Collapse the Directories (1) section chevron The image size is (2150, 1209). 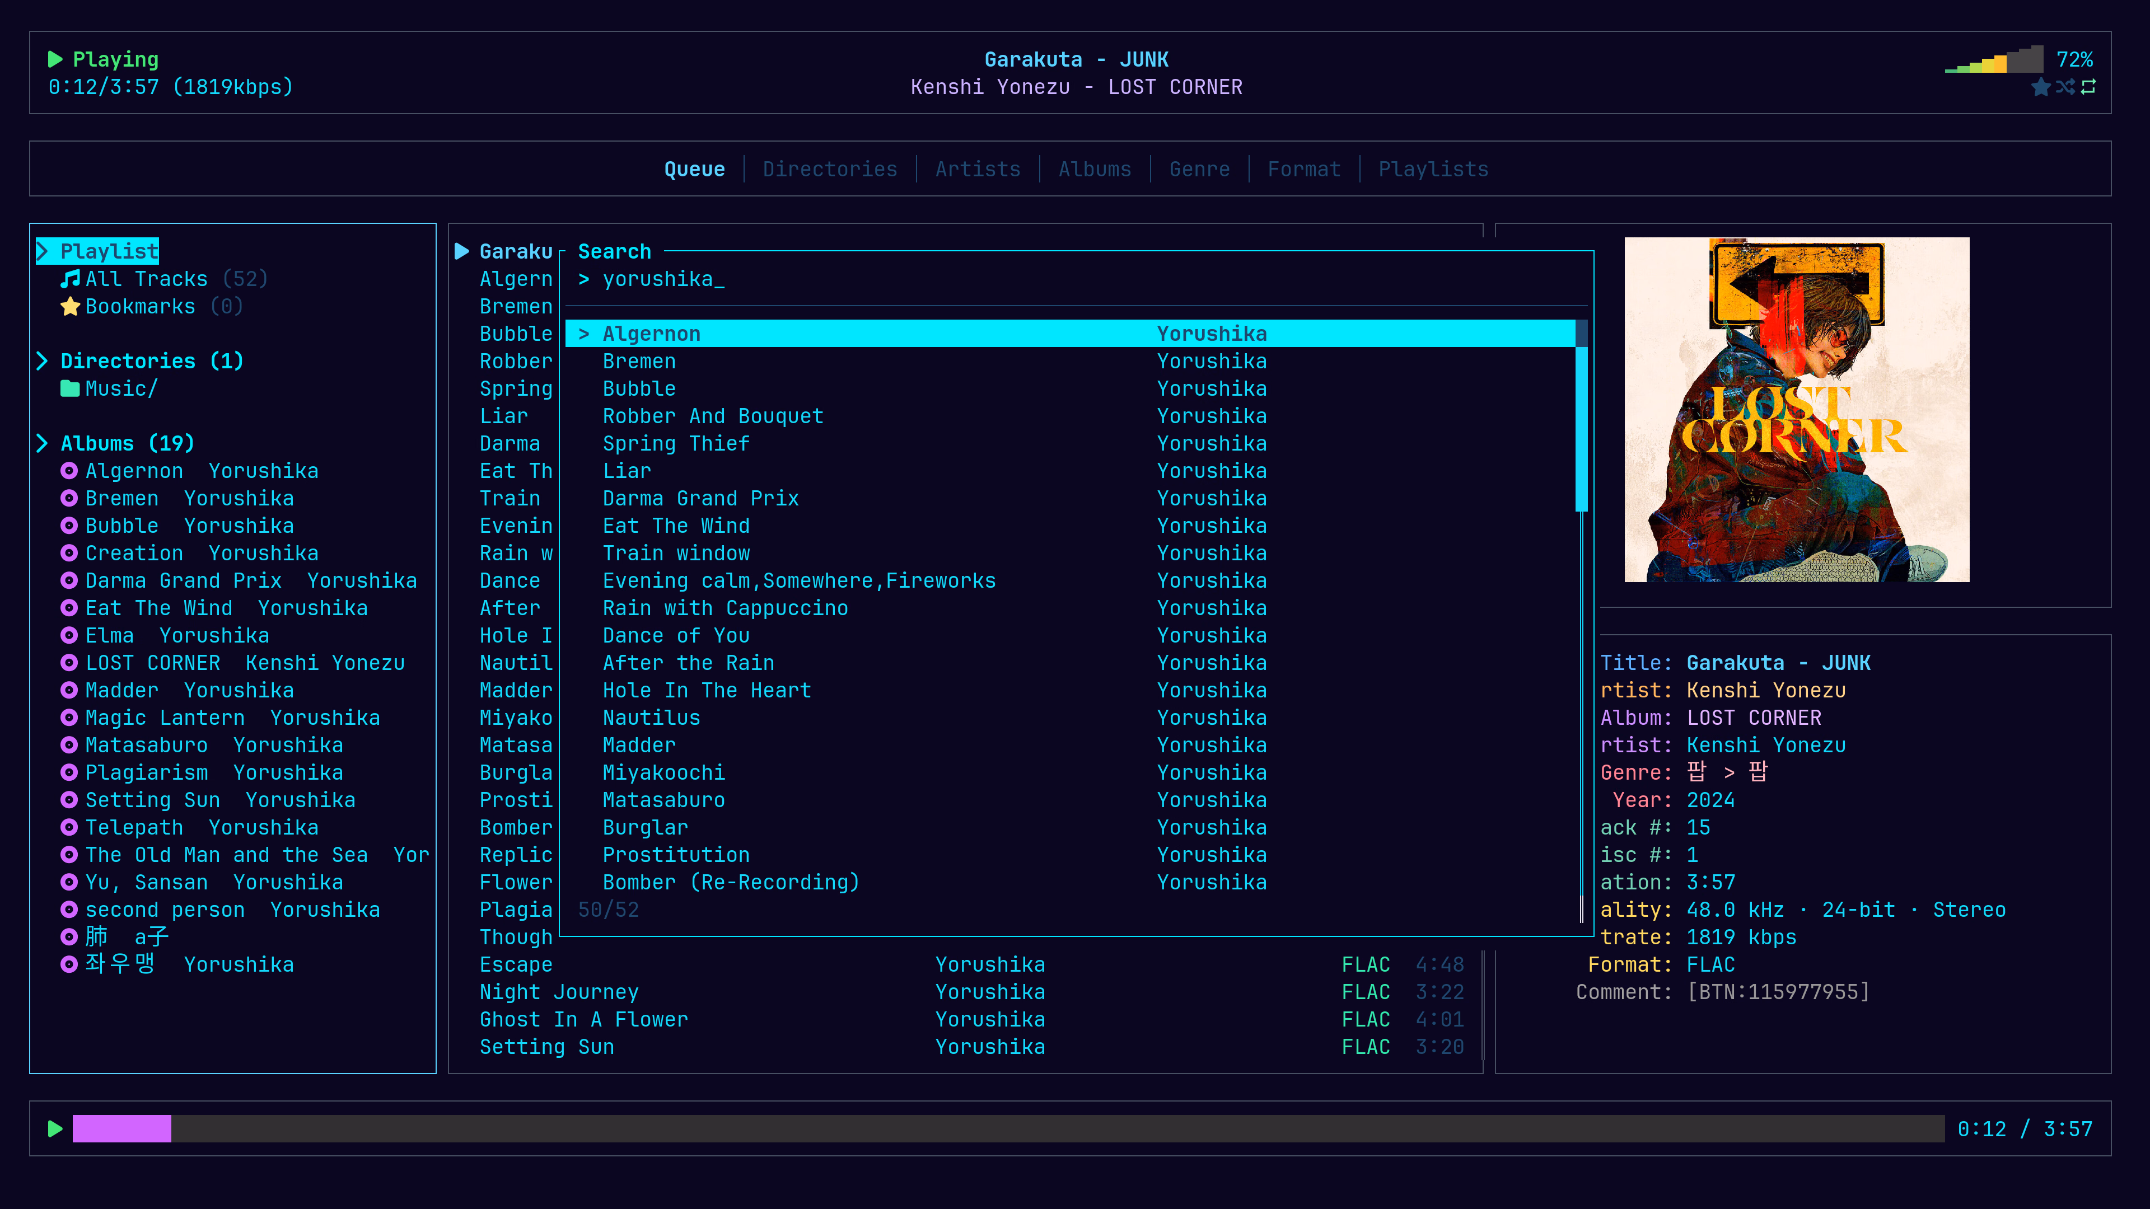point(43,361)
